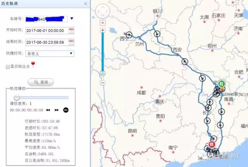Select the red 终 end marker

click(x=212, y=144)
